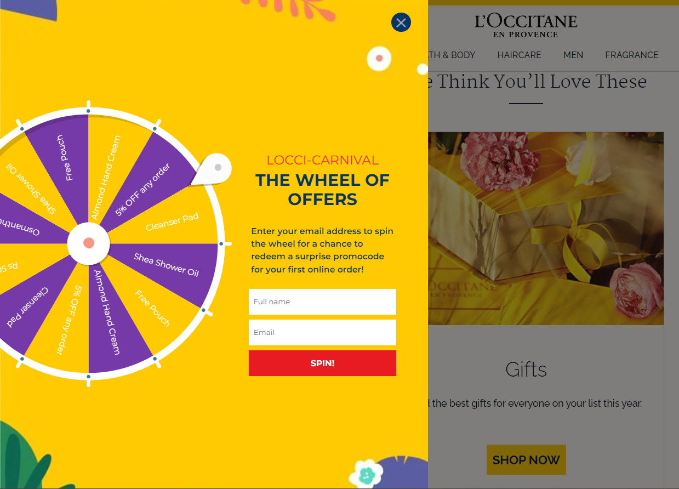Viewport: 679px width, 489px height.
Task: Select the MEN navigation item
Action: tap(573, 55)
